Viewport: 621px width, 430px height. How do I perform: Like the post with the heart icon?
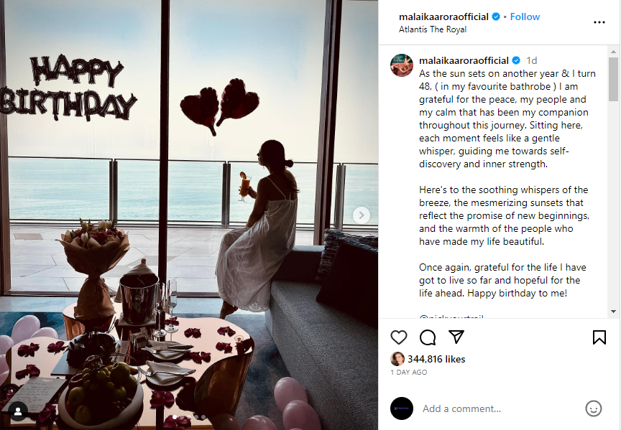pyautogui.click(x=398, y=337)
